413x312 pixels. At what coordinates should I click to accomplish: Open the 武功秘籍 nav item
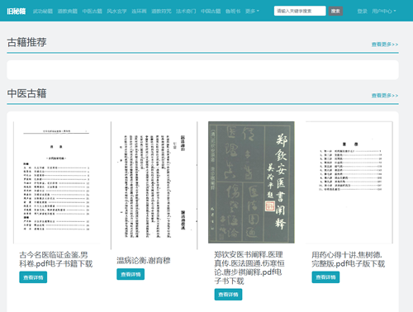pos(43,12)
